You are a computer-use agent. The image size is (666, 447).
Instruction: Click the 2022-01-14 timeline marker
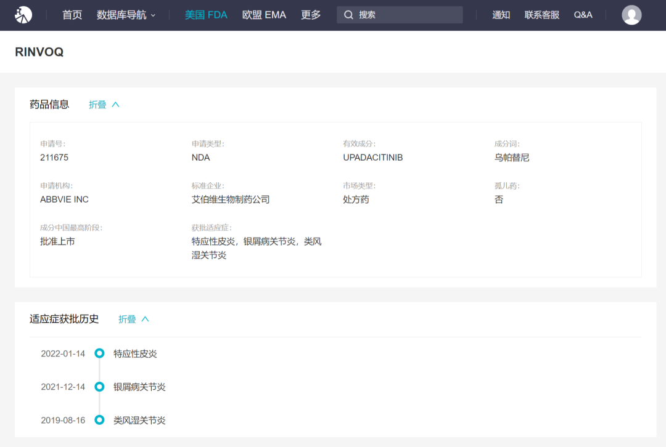tap(99, 353)
